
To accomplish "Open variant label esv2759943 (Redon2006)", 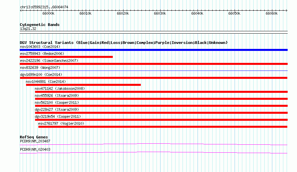I will (42, 54).
